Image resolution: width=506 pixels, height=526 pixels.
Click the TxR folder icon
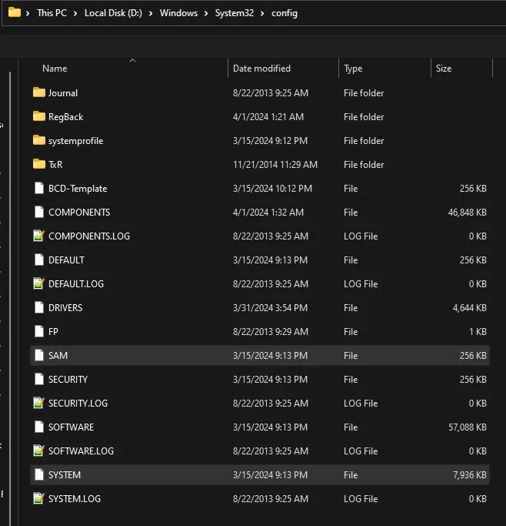(x=39, y=164)
